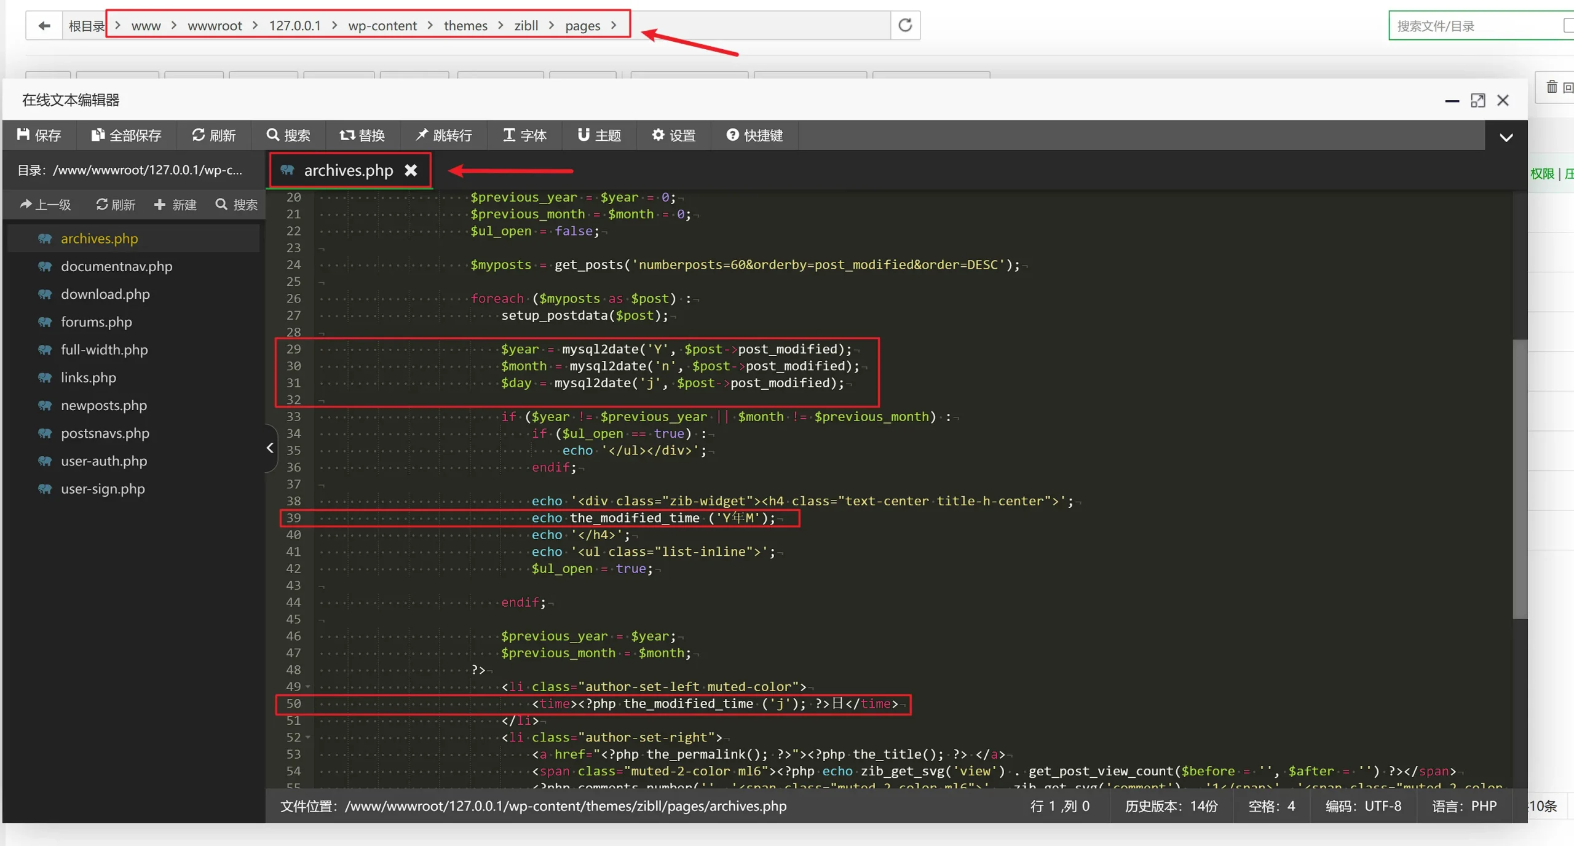Open the 字体 font settings
This screenshot has height=846, width=1574.
pos(524,135)
